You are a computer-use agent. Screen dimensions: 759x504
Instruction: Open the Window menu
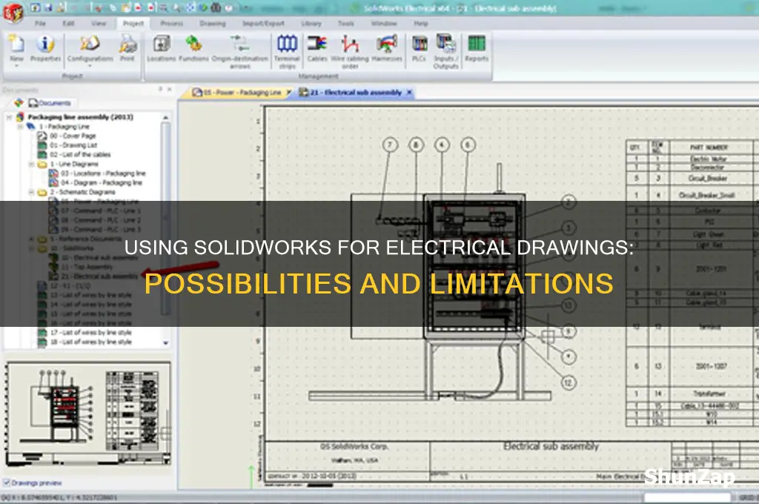tap(384, 23)
